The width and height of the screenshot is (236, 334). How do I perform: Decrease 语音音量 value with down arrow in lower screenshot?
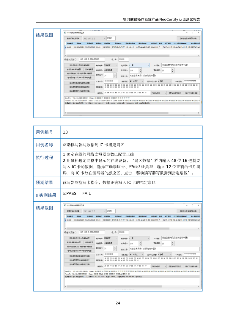click(x=173, y=244)
